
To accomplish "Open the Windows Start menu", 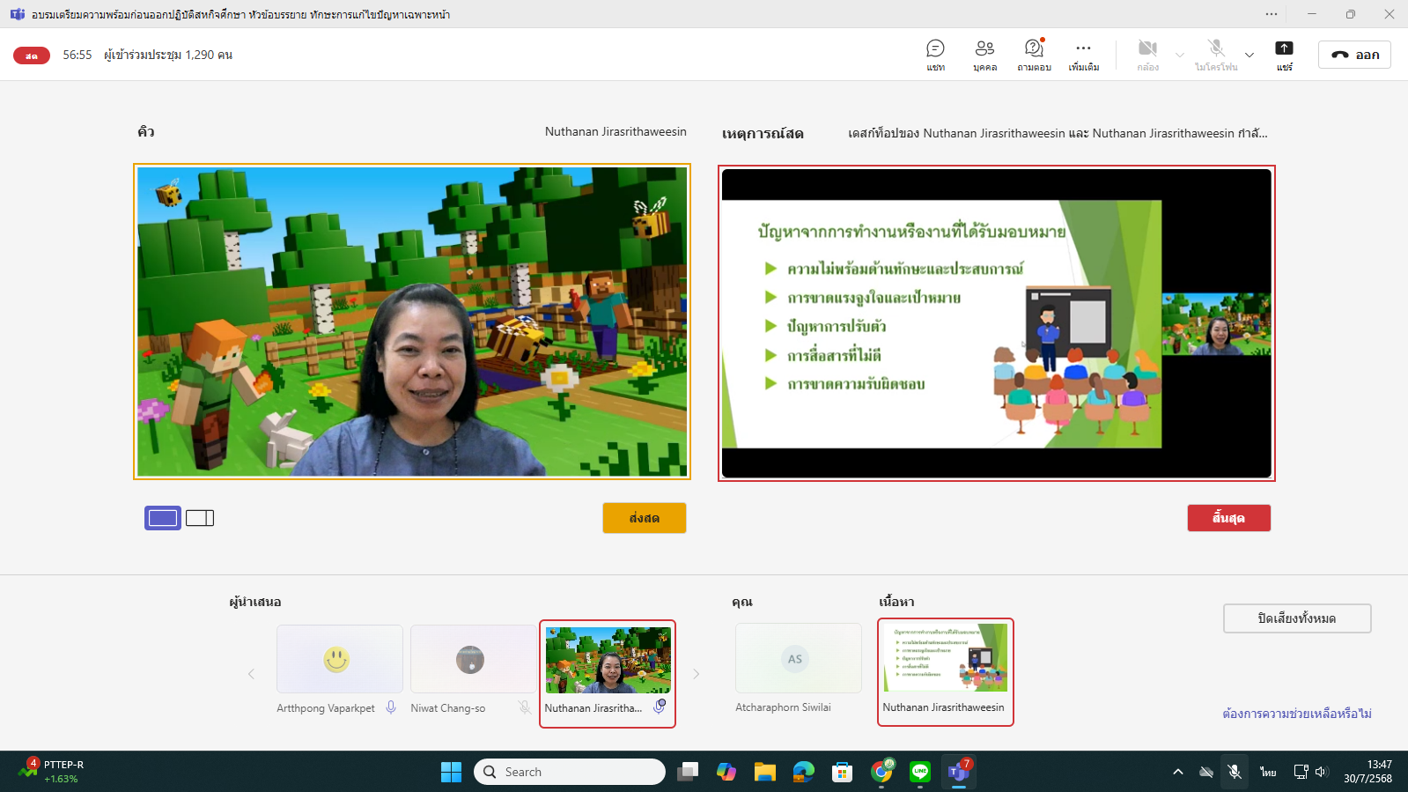I will point(451,772).
